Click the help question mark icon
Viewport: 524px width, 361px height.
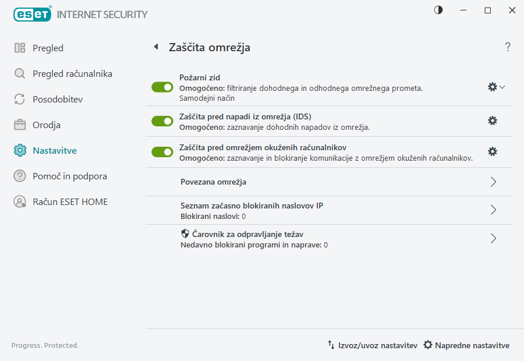click(x=507, y=47)
